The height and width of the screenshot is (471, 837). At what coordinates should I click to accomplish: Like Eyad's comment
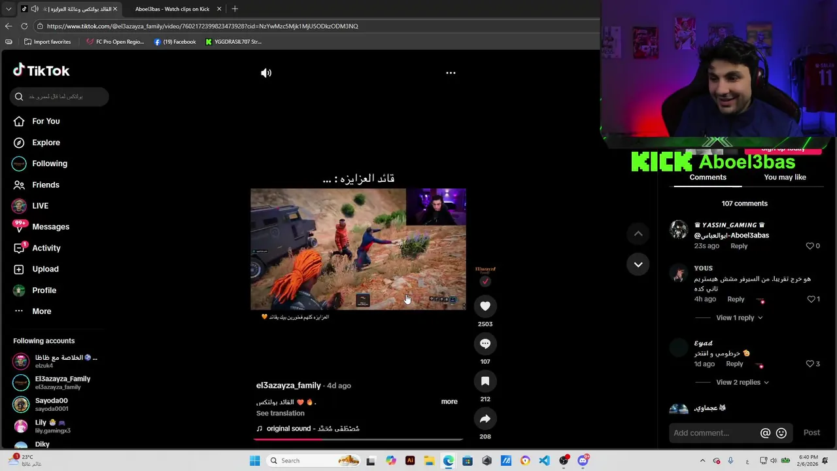pos(810,364)
